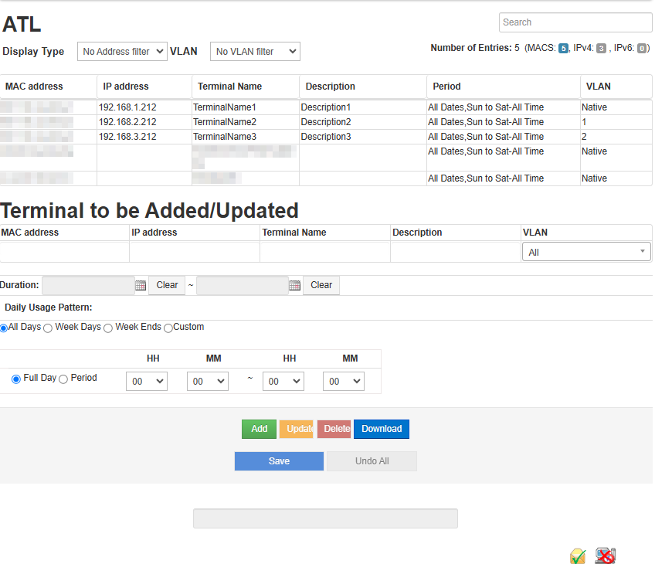Select the Period radio button

pos(63,379)
